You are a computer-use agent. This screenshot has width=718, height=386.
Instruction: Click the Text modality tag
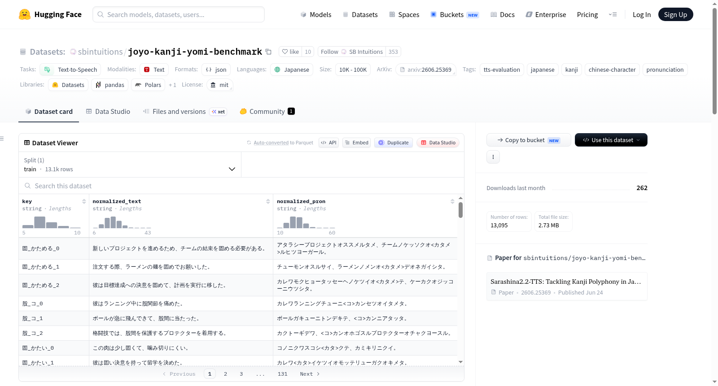click(x=154, y=69)
